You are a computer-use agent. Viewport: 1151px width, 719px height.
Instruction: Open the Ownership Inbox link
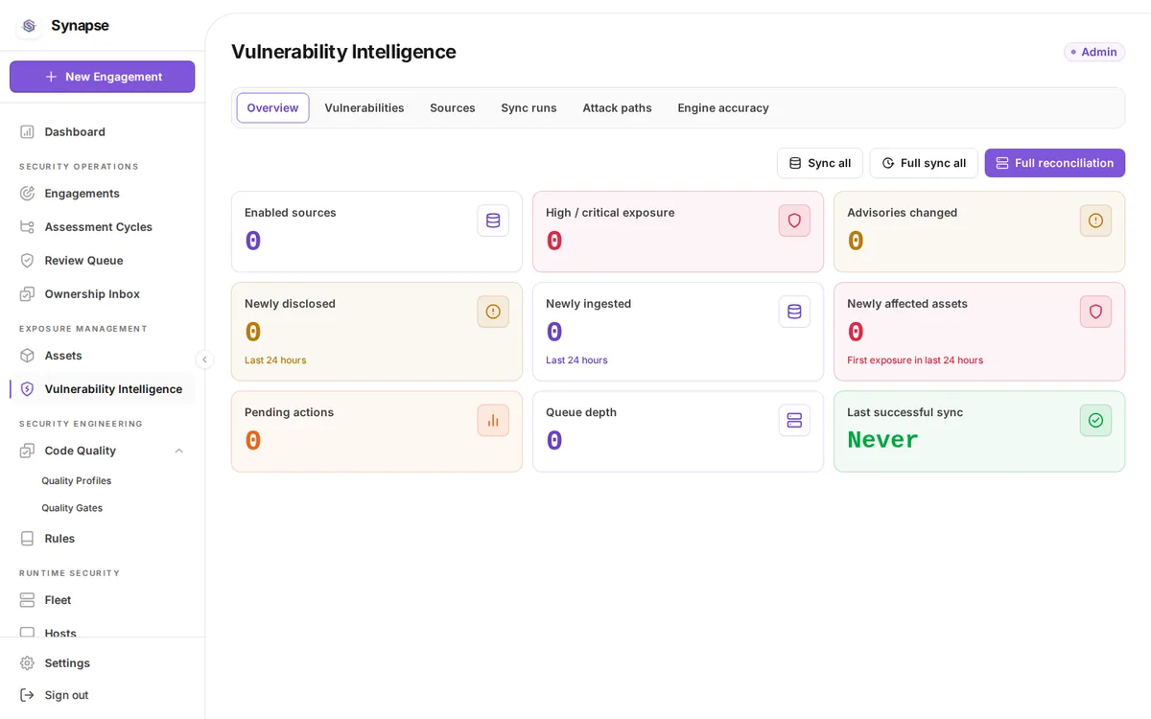click(x=103, y=293)
